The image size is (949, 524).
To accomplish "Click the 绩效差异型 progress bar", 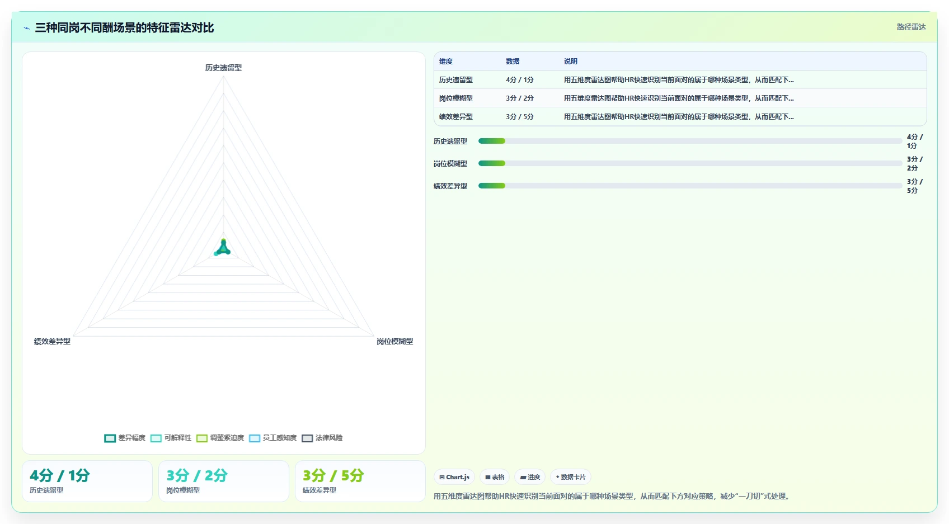I will 690,186.
